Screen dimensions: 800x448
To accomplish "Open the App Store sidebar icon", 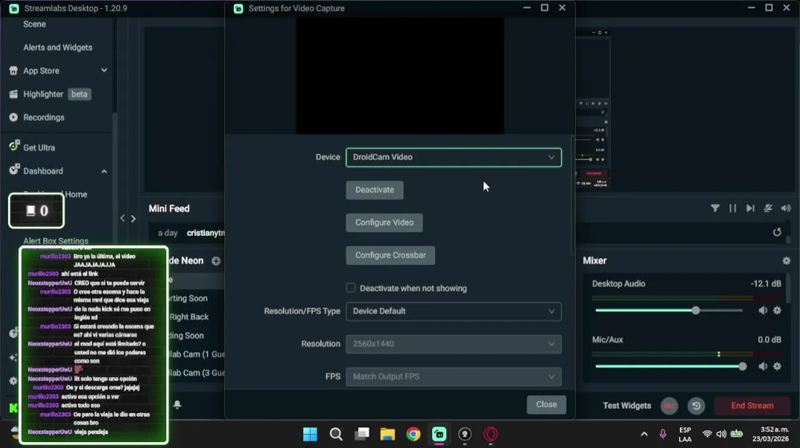I will tap(13, 71).
